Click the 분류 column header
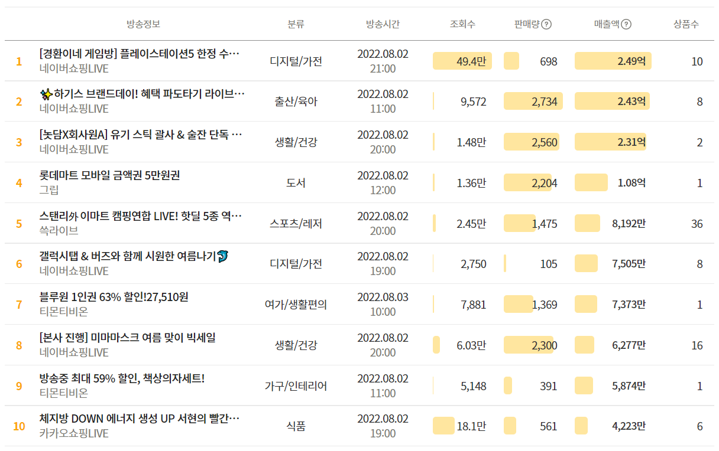719x451 pixels. click(x=296, y=24)
